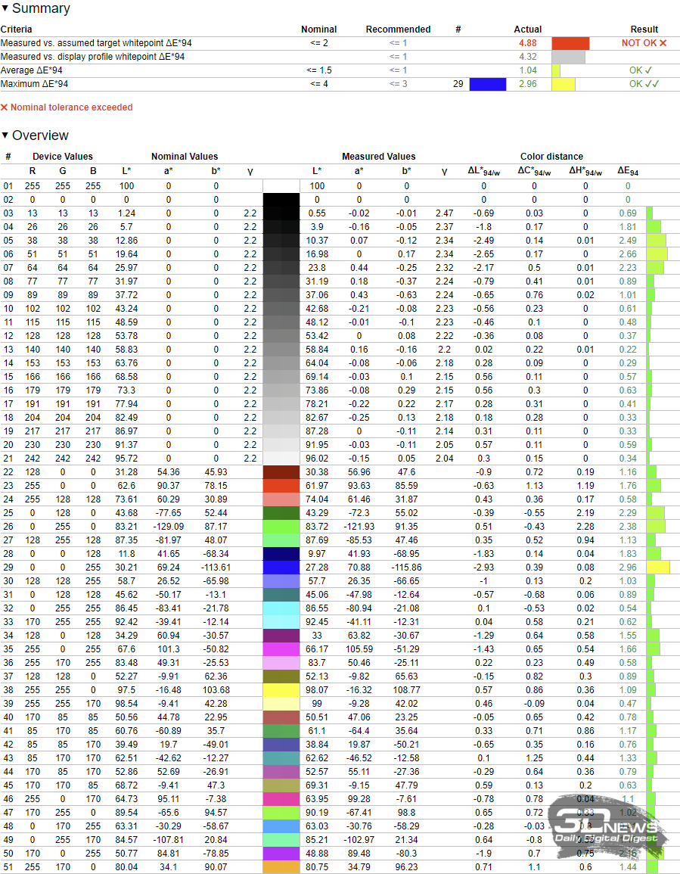Click the double checkmark in the Maximum ΔE*94 result
Screen dimensions: 680x874
coord(651,84)
